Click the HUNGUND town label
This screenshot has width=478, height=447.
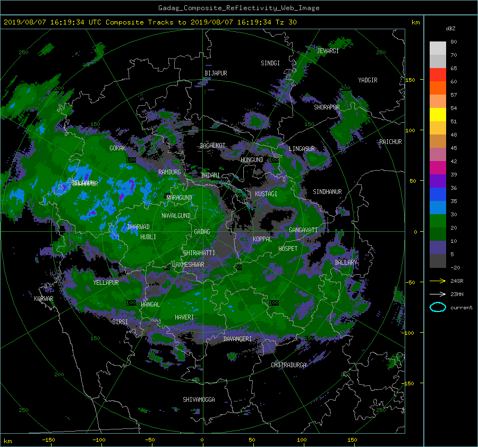(x=252, y=160)
